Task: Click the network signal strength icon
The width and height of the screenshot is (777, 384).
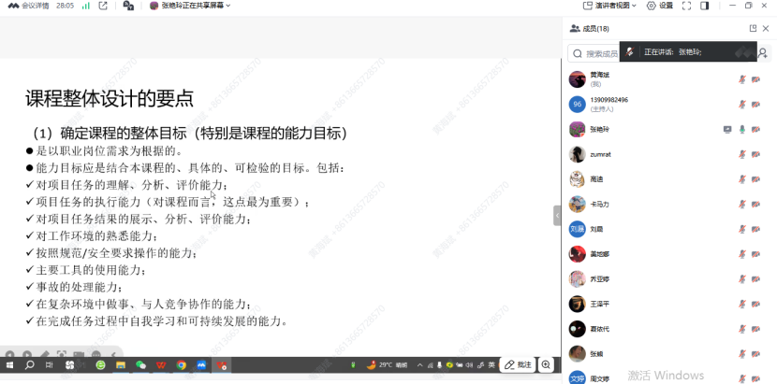Action: (86, 6)
